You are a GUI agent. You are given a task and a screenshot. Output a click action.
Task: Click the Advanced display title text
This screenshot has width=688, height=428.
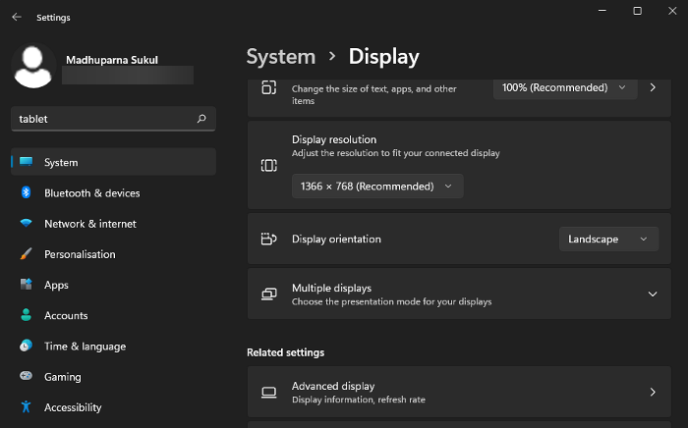point(333,386)
